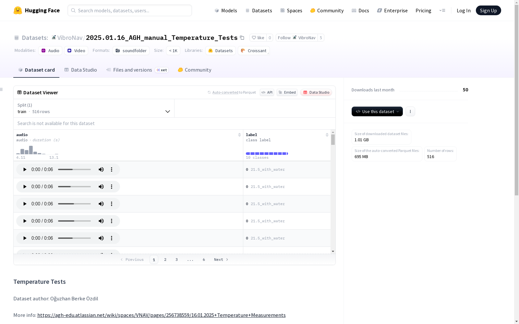
Task: Go to Models in the navbar
Action: click(x=226, y=10)
